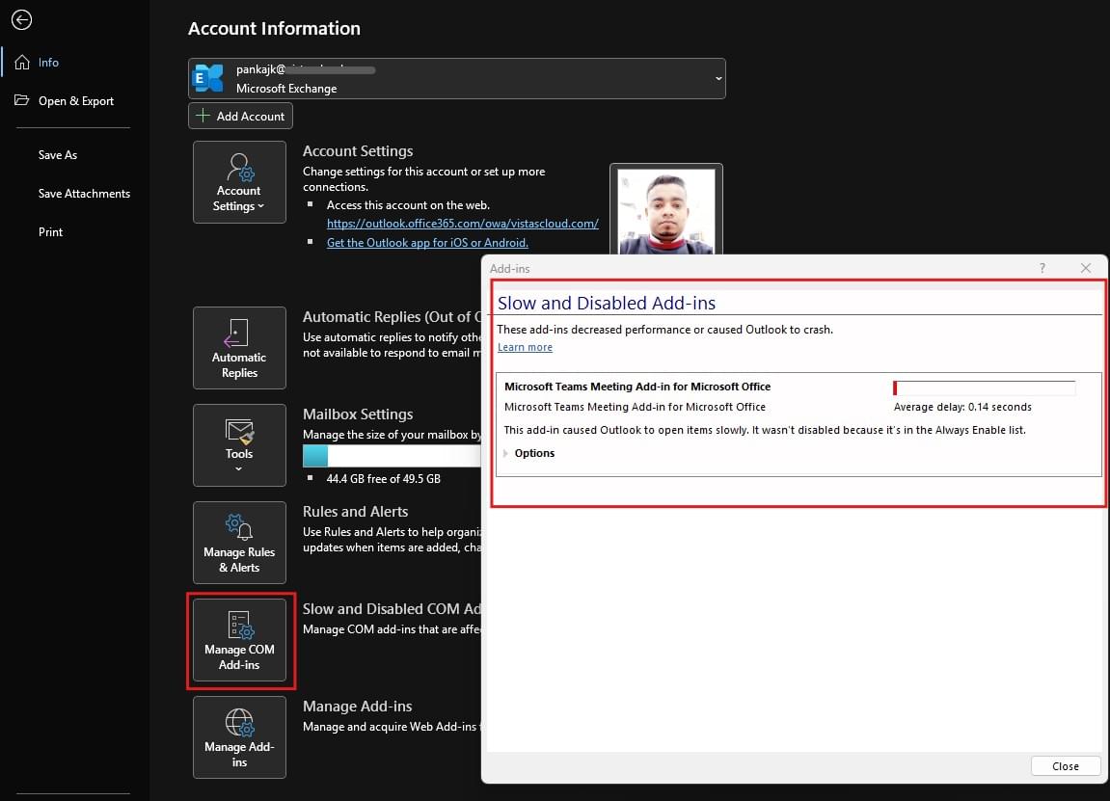Viewport: 1110px width, 801px height.
Task: Click the 'Mailbox Settings' heading
Action: [358, 414]
